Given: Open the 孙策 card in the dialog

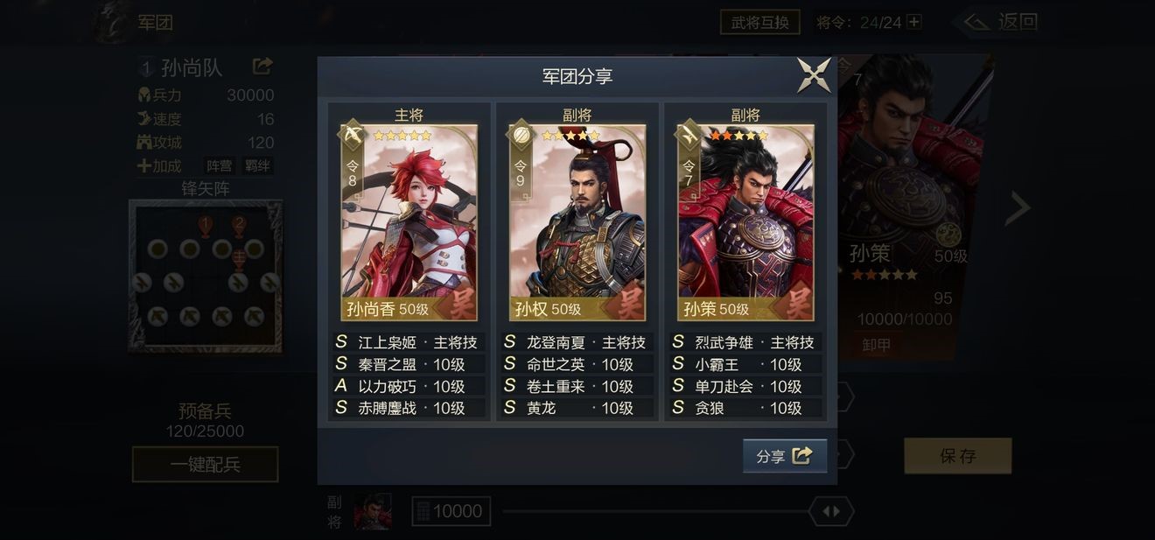Looking at the screenshot, I should pos(745,223).
